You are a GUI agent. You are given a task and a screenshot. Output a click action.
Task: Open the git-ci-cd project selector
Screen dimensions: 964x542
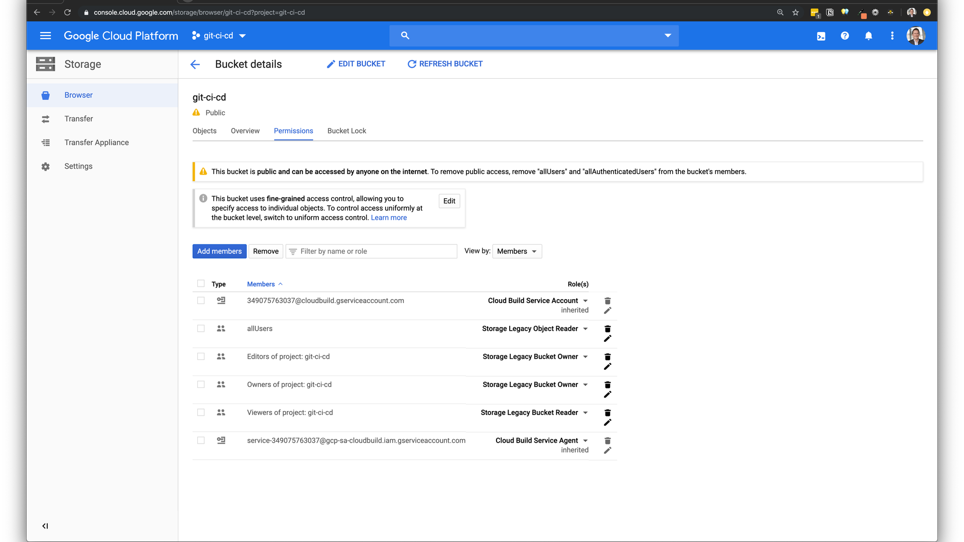point(219,36)
